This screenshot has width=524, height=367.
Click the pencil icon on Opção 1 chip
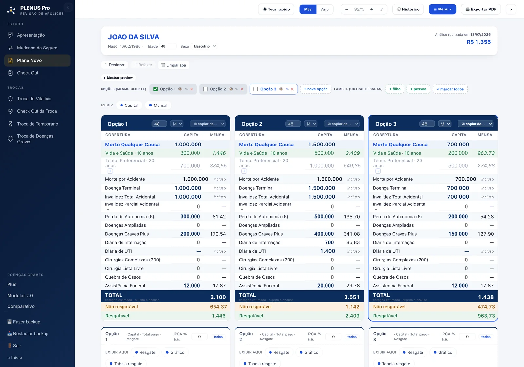(186, 89)
